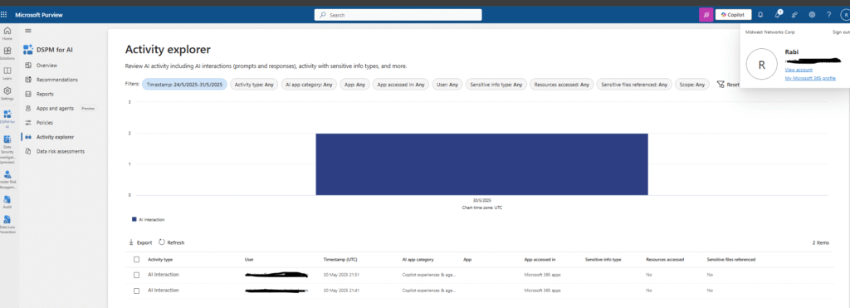Screen dimensions: 850x308
Task: Click the Export button label
Action: click(144, 243)
